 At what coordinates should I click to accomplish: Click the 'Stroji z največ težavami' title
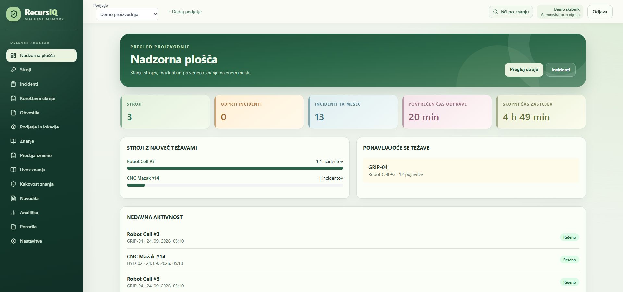(x=162, y=148)
